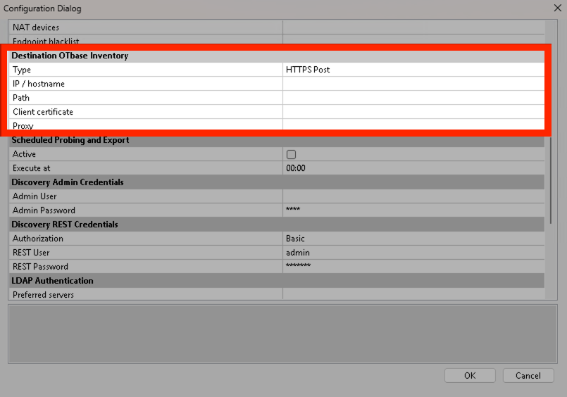Select the REST User label
The image size is (567, 397).
pos(31,253)
